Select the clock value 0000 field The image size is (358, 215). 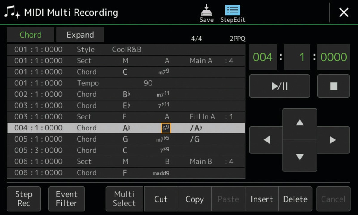334,57
